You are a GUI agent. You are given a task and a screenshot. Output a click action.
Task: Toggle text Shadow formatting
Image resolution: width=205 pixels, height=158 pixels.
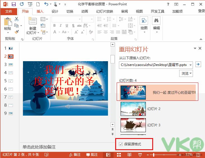(73, 26)
